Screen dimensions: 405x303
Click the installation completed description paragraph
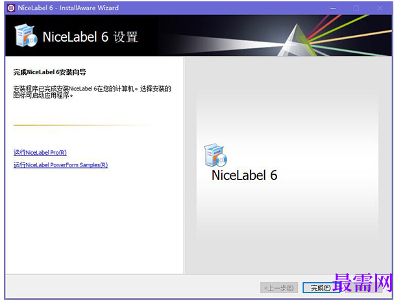pos(92,92)
